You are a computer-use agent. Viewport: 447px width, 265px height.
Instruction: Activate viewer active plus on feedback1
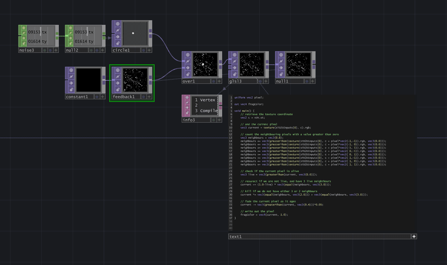tap(149, 97)
